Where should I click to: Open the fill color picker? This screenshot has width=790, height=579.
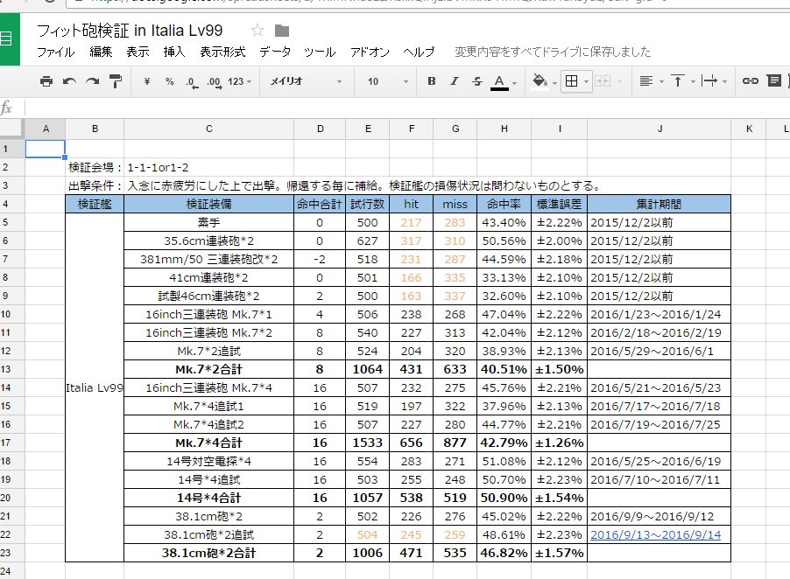(540, 81)
